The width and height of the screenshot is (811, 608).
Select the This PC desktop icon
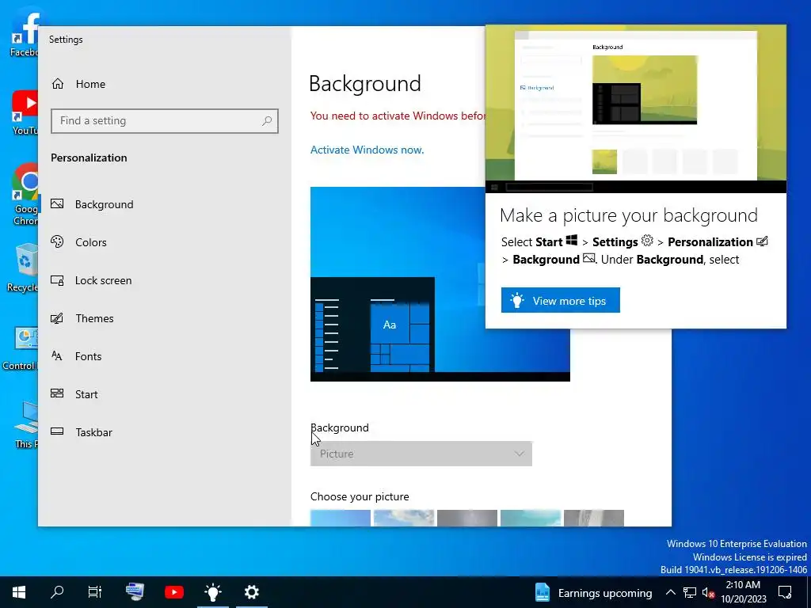coord(26,425)
